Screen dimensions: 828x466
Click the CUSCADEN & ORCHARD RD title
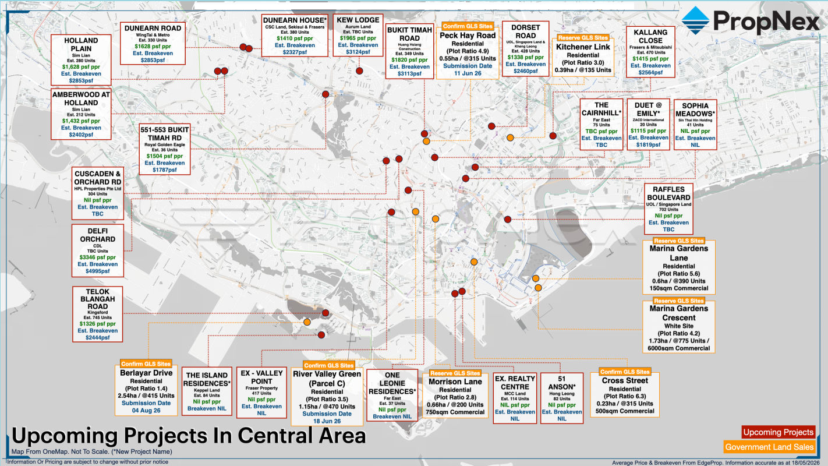(x=98, y=178)
